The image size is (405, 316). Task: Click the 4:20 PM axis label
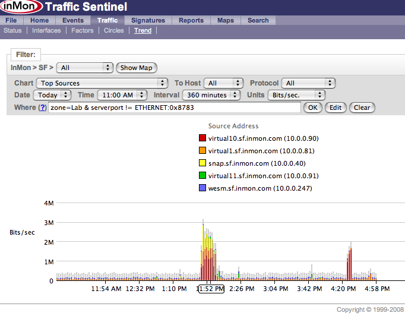[x=343, y=289]
